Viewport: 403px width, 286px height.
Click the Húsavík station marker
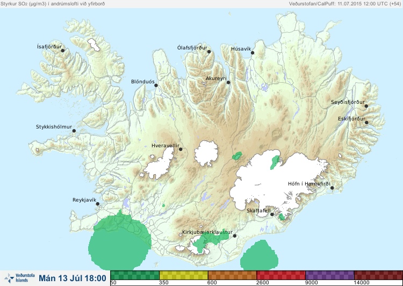click(253, 53)
